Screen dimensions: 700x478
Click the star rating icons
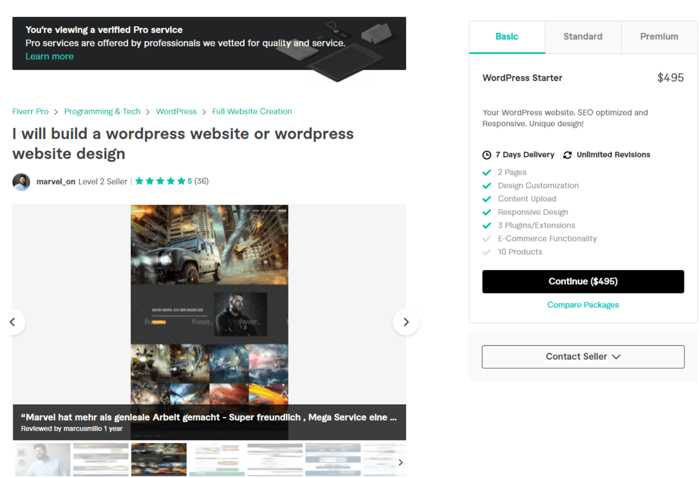click(160, 181)
